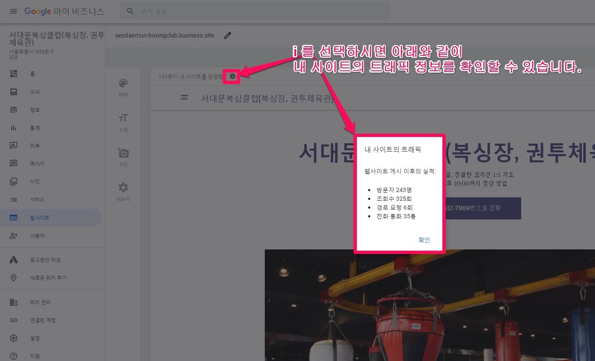This screenshot has width=595, height=361.
Task: Open 사용자 users in the sidebar
Action: (37, 236)
